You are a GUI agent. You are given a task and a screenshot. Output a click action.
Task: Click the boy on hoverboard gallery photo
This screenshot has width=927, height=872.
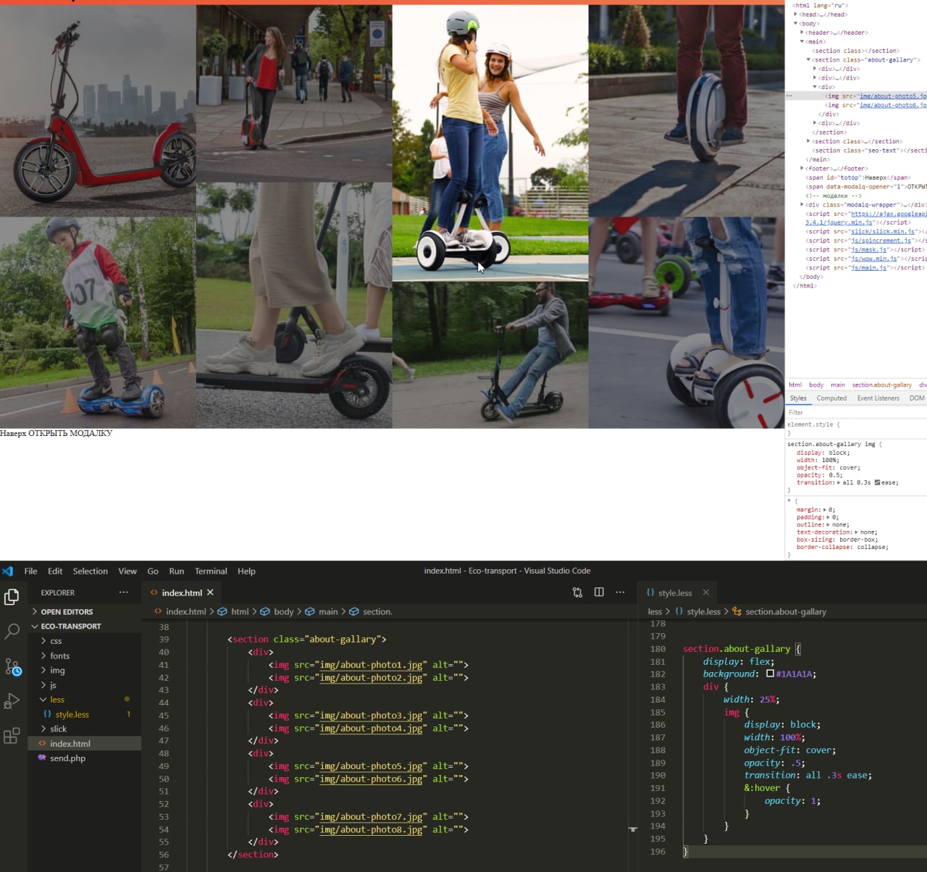(98, 322)
